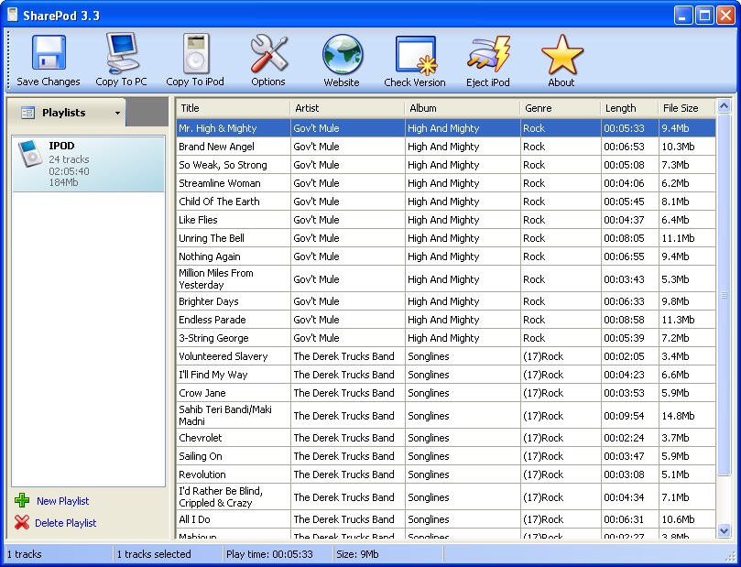This screenshot has height=567, width=741.
Task: Open About with the star icon
Action: pos(561,55)
